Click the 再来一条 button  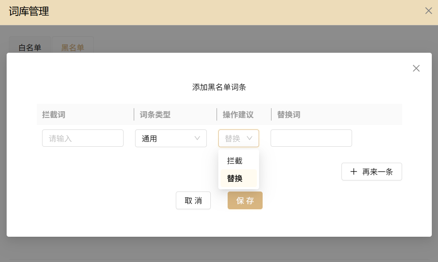[372, 172]
